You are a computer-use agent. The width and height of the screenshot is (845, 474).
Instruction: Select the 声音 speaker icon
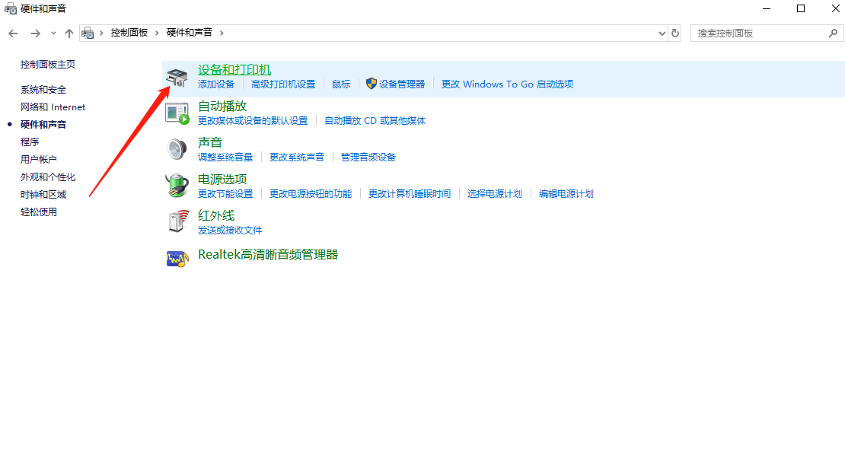pyautogui.click(x=177, y=148)
